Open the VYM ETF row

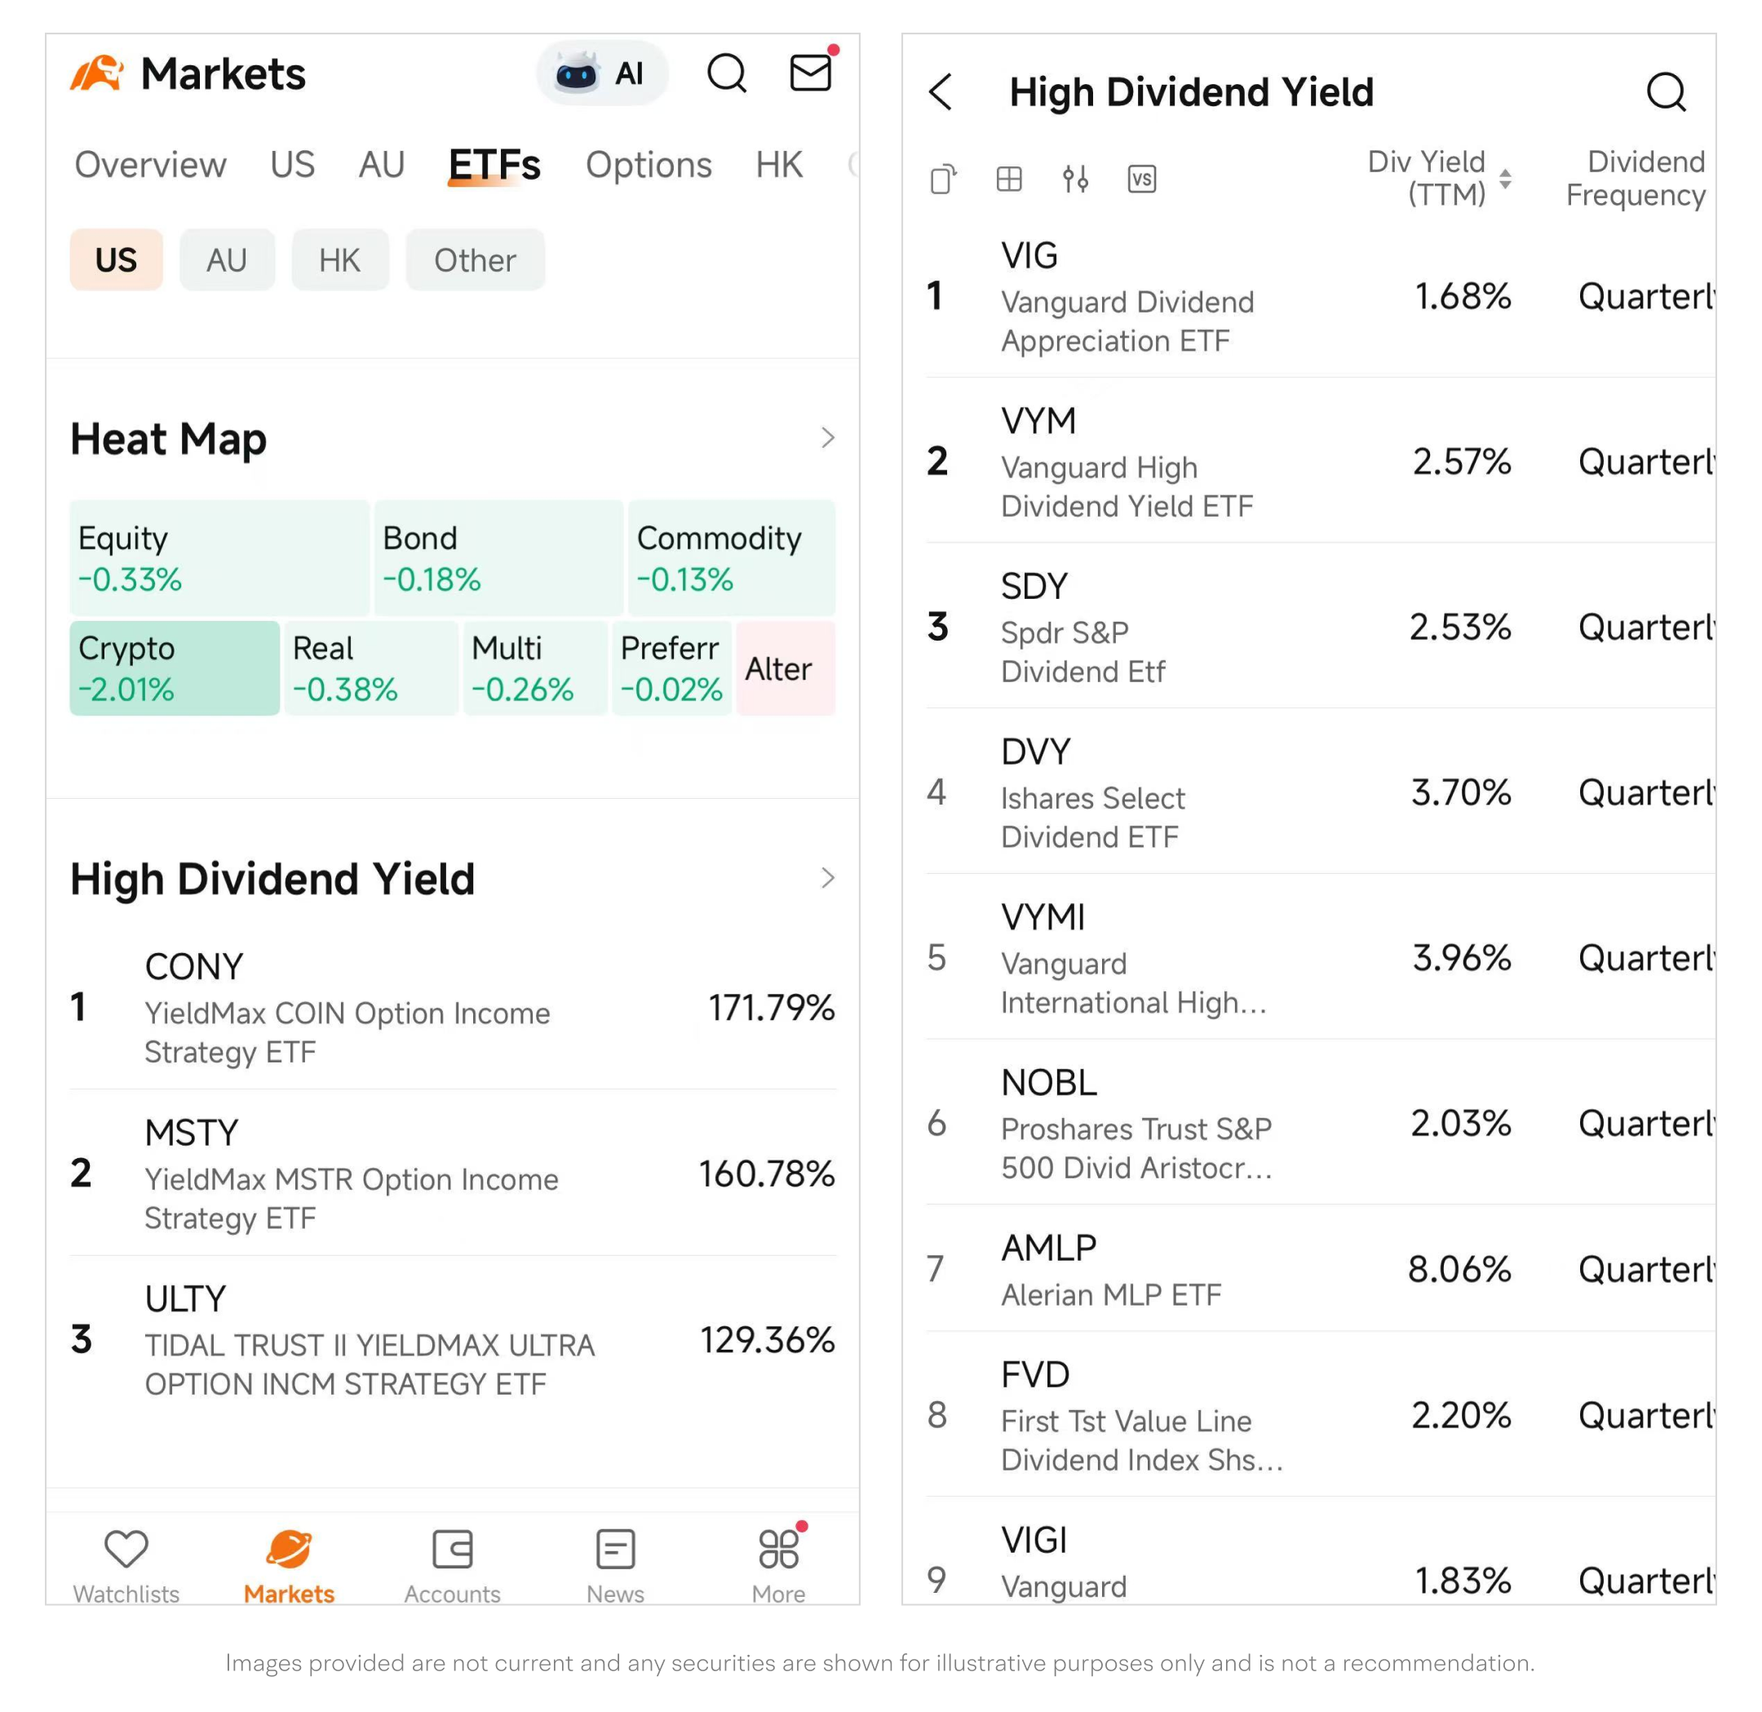[x=1321, y=462]
